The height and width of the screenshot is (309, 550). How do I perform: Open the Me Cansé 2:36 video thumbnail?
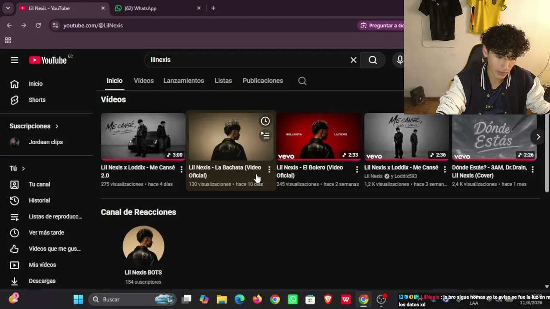(406, 136)
